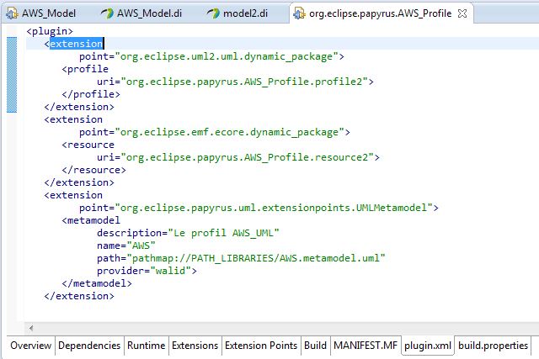Open the MANIFEST.MF source tab

tap(366, 346)
